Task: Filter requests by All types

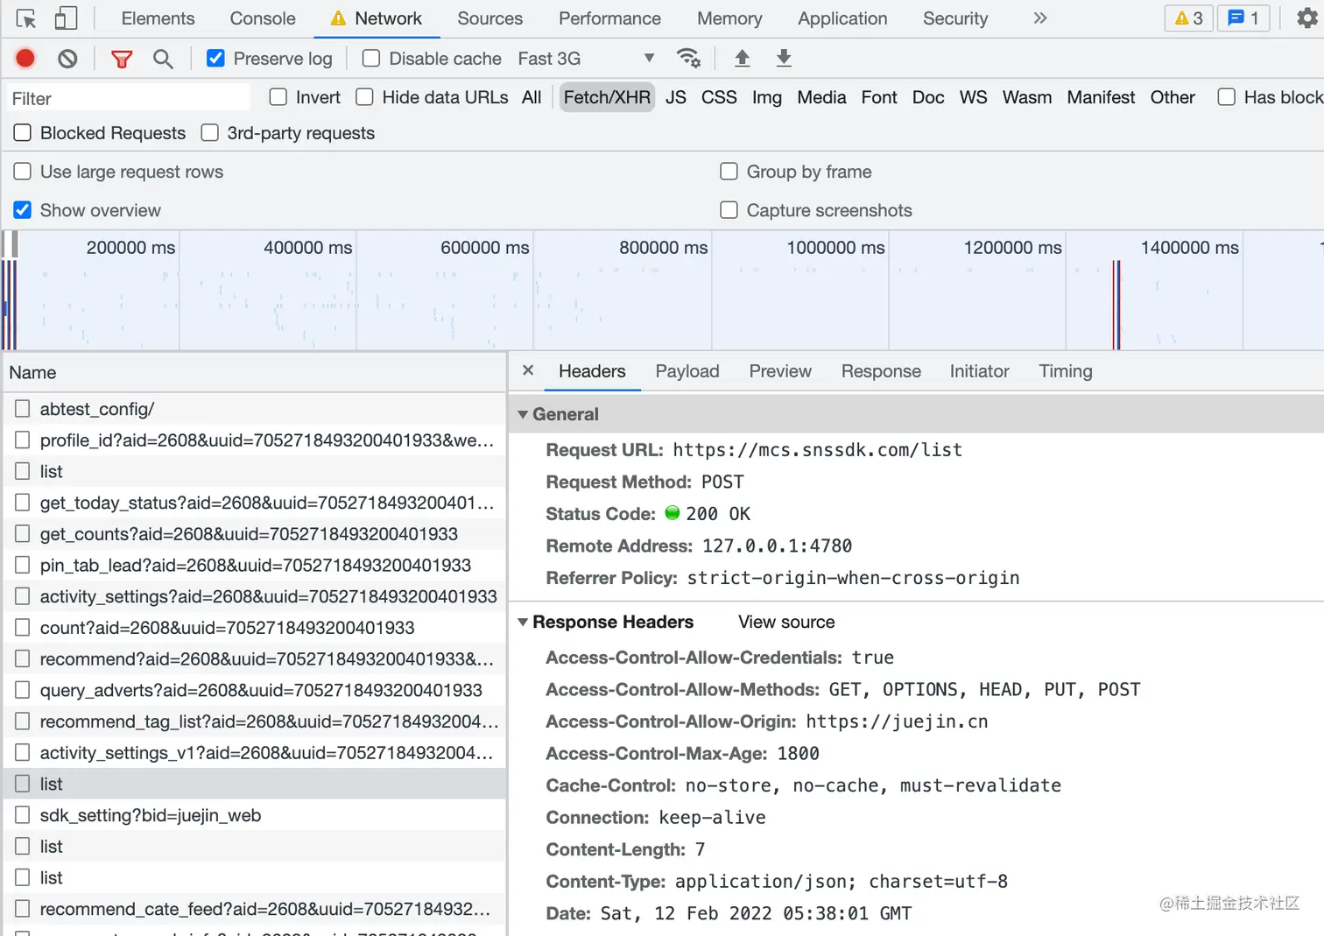Action: [532, 97]
